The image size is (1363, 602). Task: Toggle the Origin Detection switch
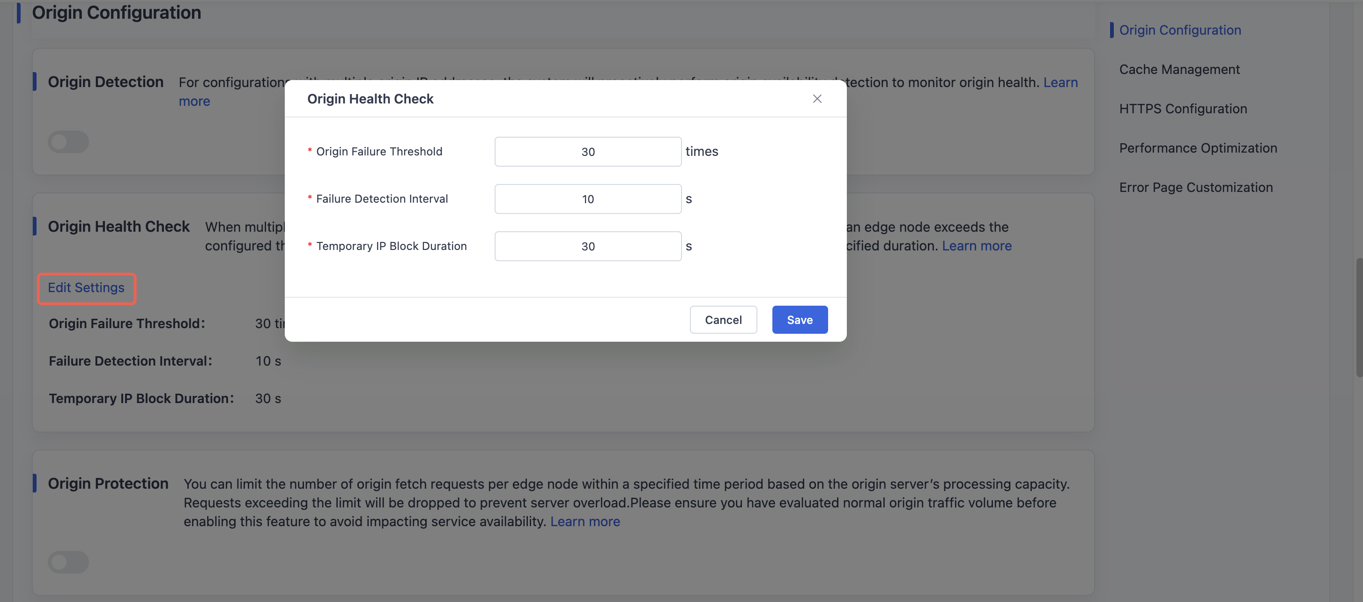(68, 142)
